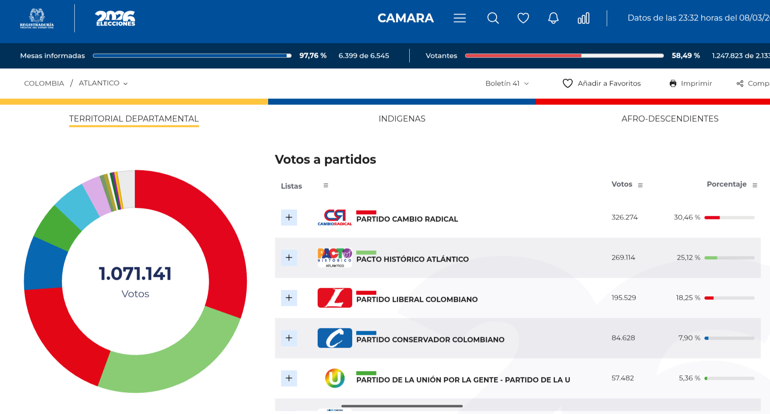Click the Cambio Radical party logo
The height and width of the screenshot is (414, 770).
tap(335, 217)
